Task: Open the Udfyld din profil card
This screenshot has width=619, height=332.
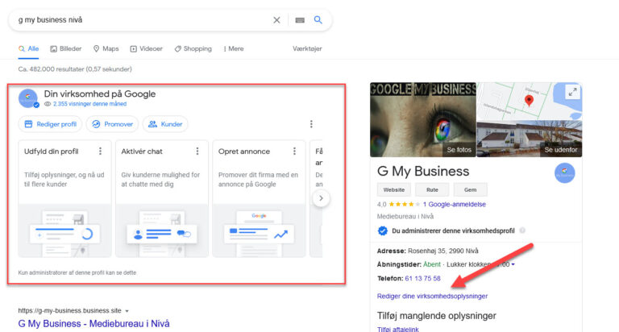Action: tap(64, 198)
